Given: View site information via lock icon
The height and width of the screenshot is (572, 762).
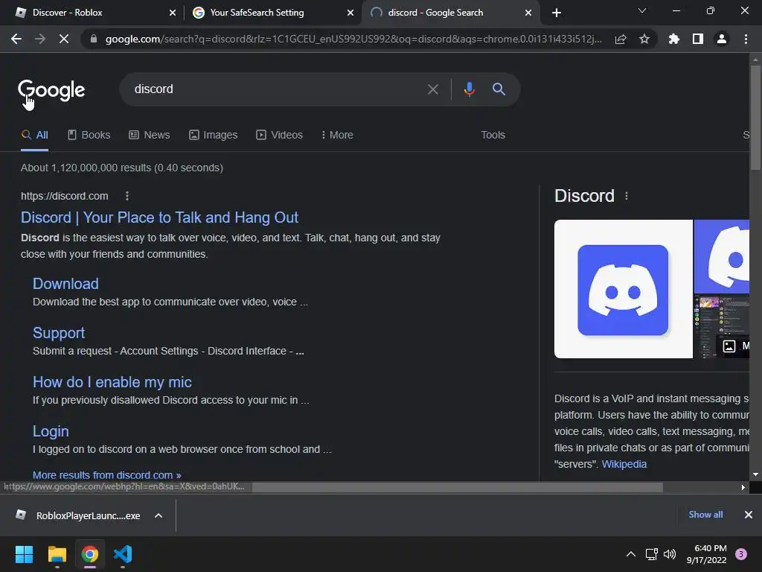Looking at the screenshot, I should 94,39.
